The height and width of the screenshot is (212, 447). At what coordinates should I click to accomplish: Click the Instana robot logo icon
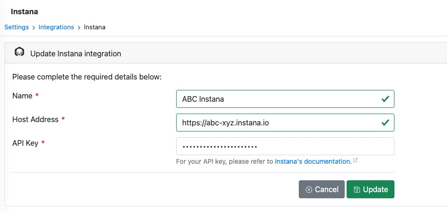click(x=19, y=52)
